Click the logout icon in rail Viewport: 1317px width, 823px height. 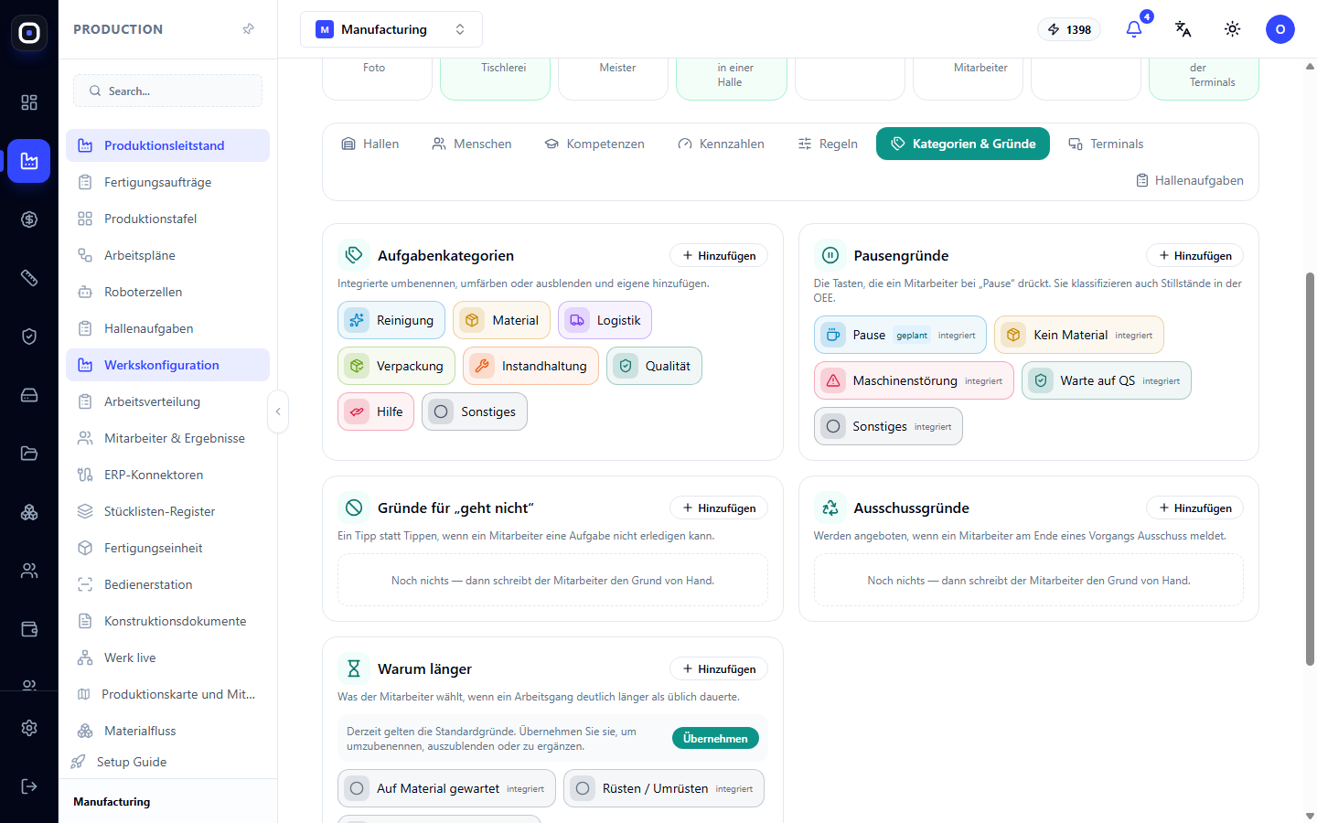[29, 786]
